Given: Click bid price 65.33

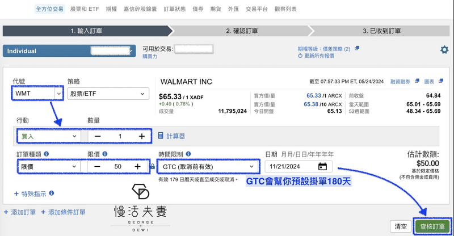Looking at the screenshot, I should (x=314, y=95).
